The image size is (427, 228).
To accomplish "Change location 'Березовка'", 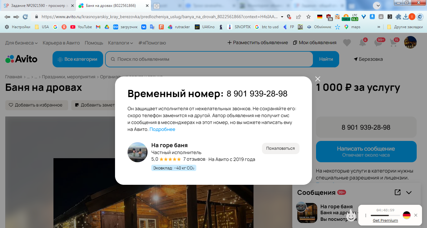I will coord(368,59).
